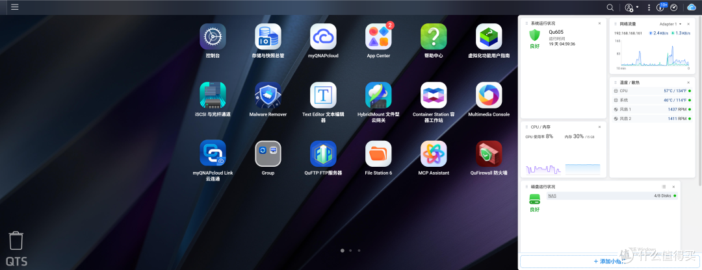This screenshot has height=270, width=702.
Task: Open list view in 磁盘运行状况 widget
Action: pyautogui.click(x=664, y=186)
